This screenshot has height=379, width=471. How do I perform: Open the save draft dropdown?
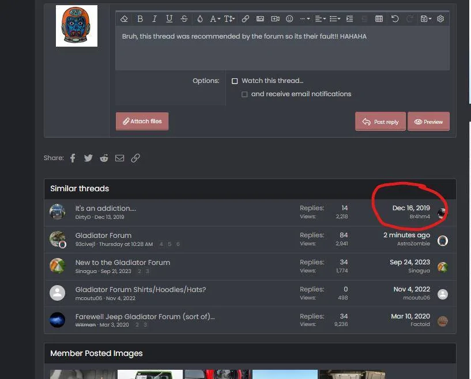[426, 19]
